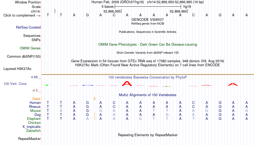254x145 pixels.
Task: Select the Zebrafish species label
Action: click(33, 131)
